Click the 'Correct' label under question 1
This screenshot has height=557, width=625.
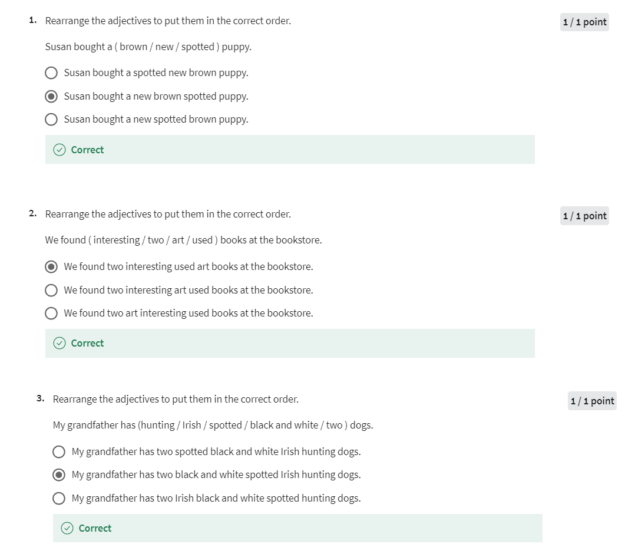(x=87, y=150)
